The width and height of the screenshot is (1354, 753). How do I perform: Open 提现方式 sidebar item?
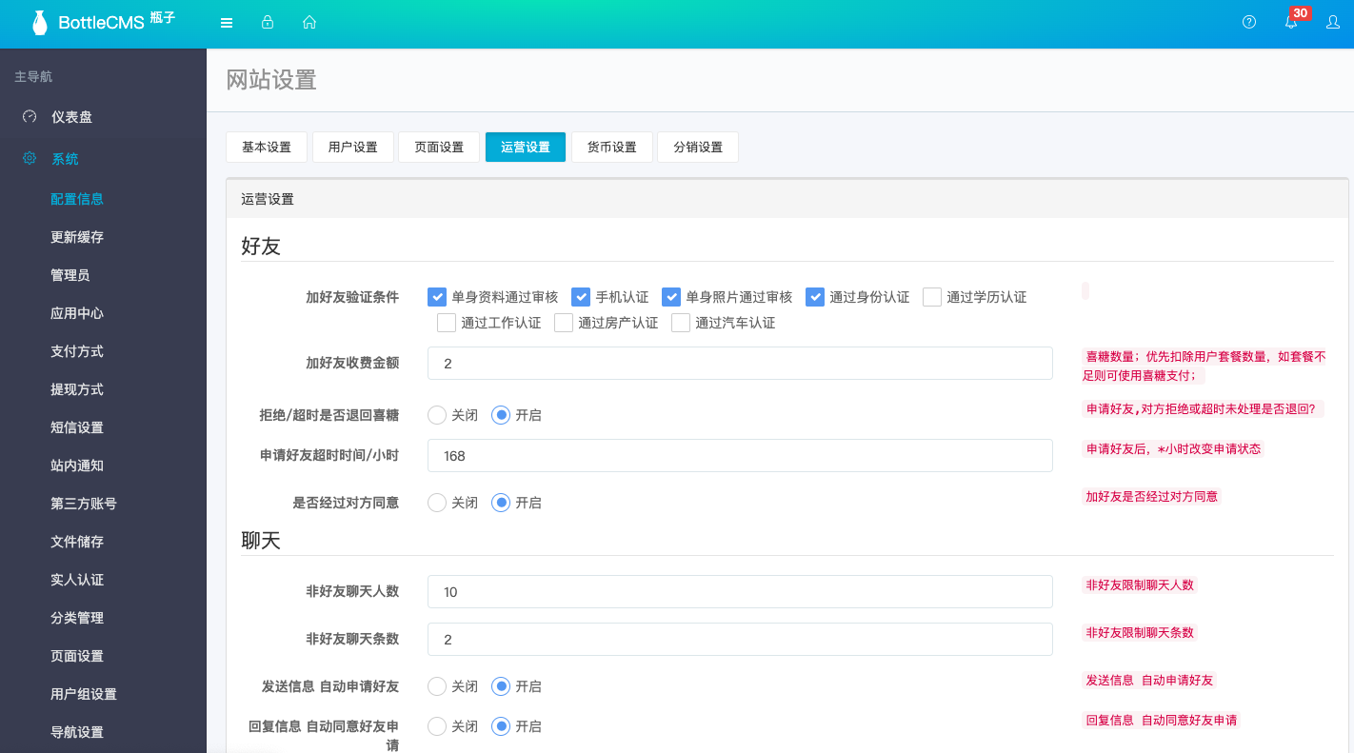[x=77, y=389]
